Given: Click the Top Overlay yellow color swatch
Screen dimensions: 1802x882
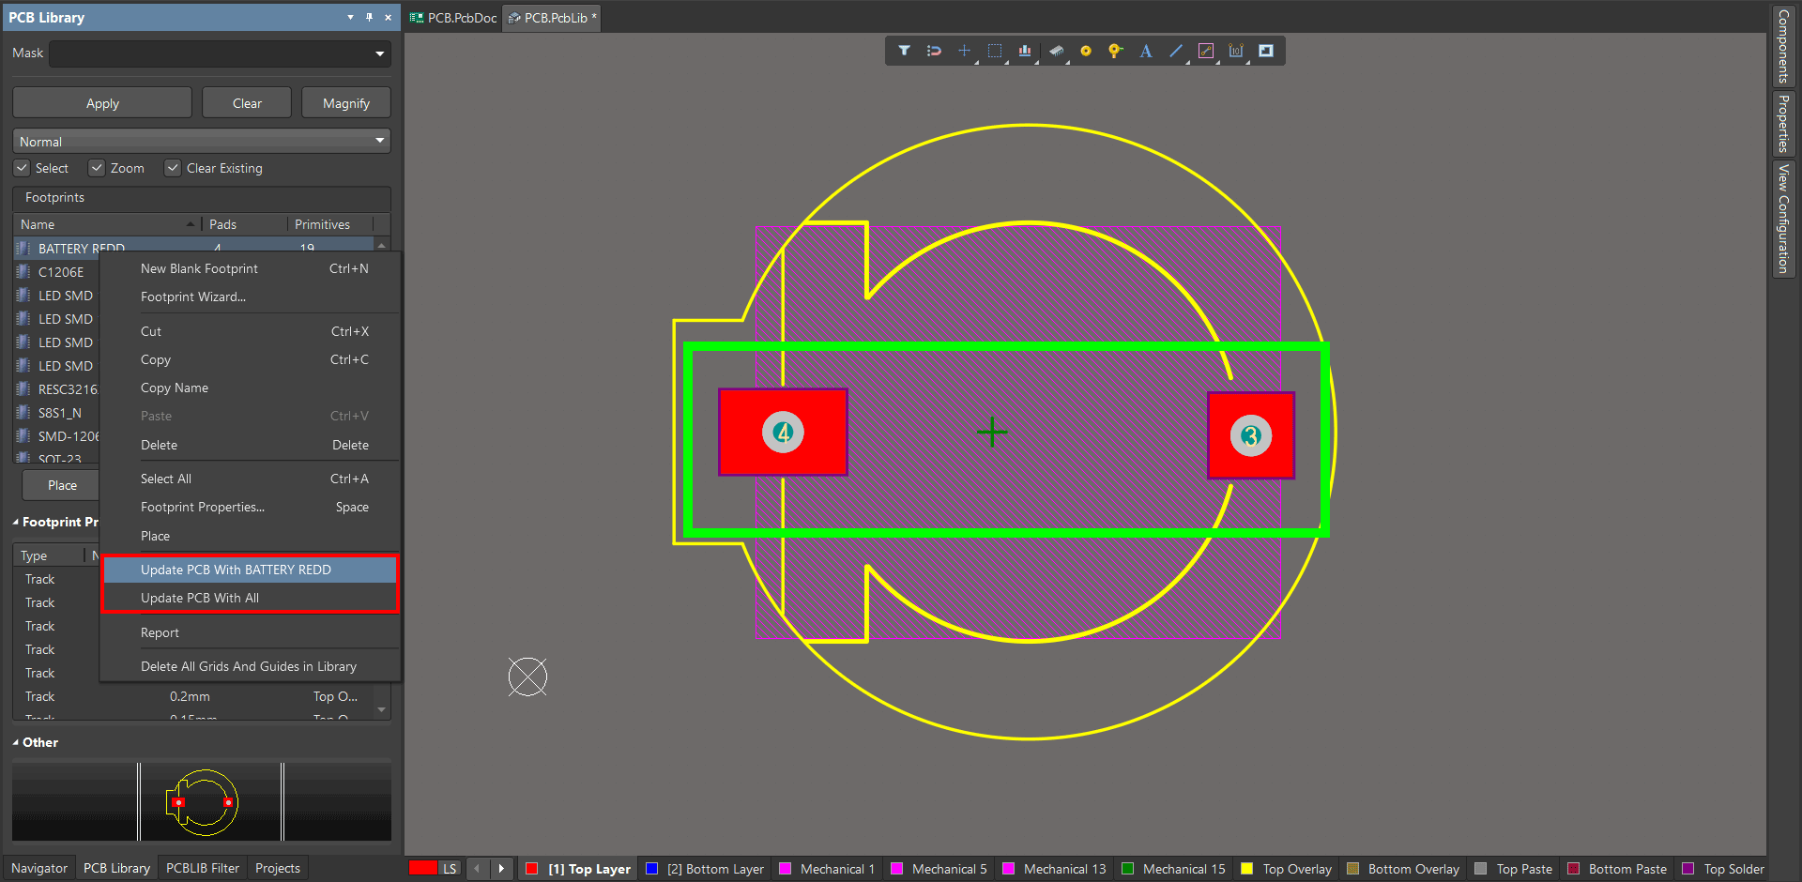Looking at the screenshot, I should click(1247, 869).
